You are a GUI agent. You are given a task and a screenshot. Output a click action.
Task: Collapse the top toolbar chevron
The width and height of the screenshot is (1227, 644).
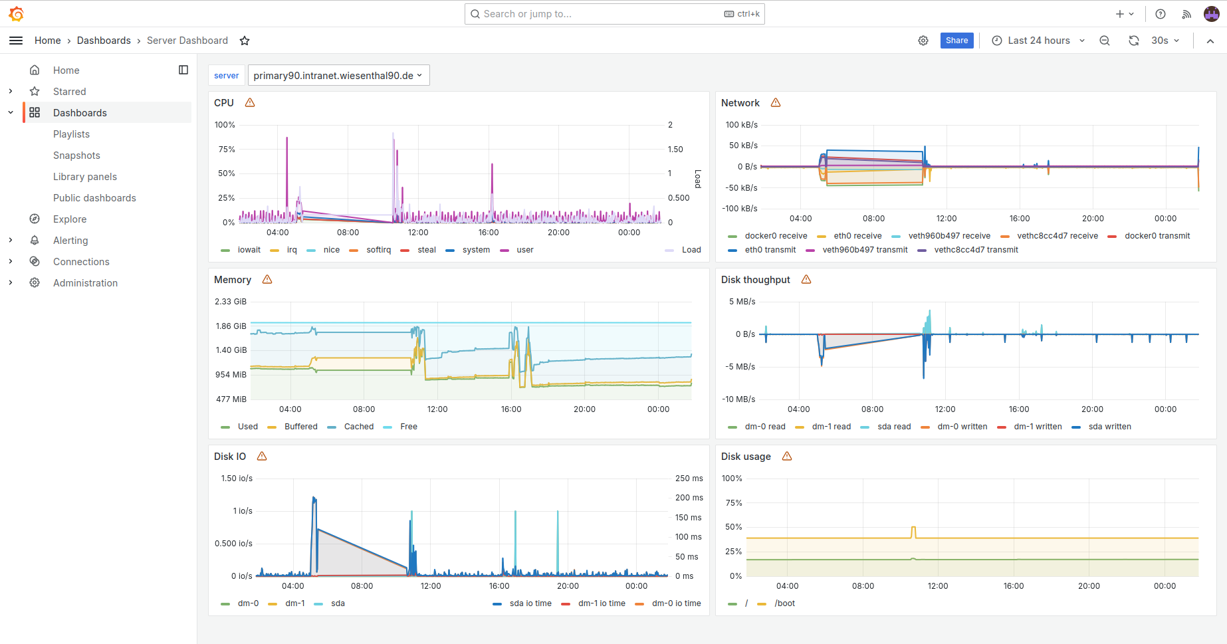[x=1210, y=41]
